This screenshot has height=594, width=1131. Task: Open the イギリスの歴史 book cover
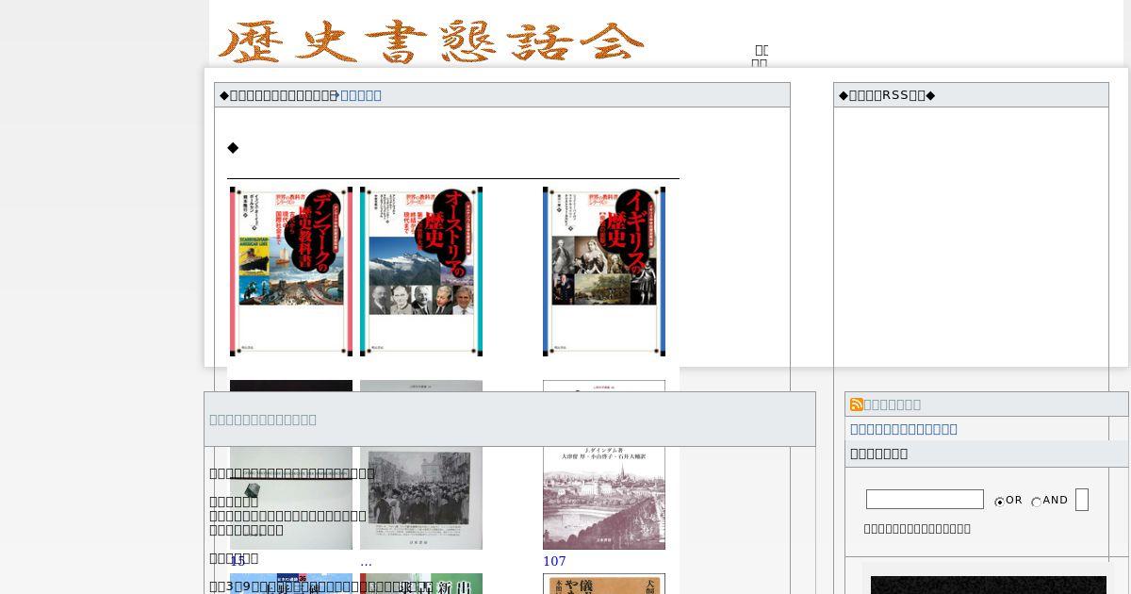[x=604, y=272]
